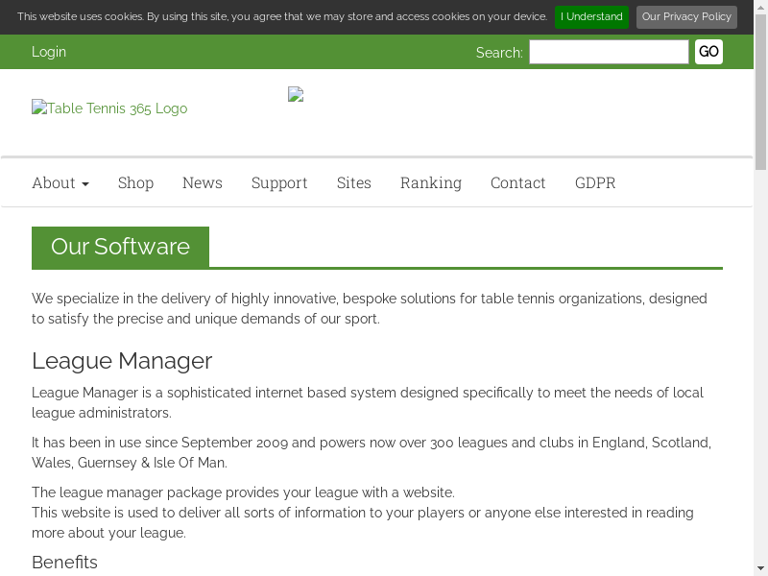Viewport: 768px width, 576px height.
Task: Click the scrollbar up arrow
Action: 760,7
